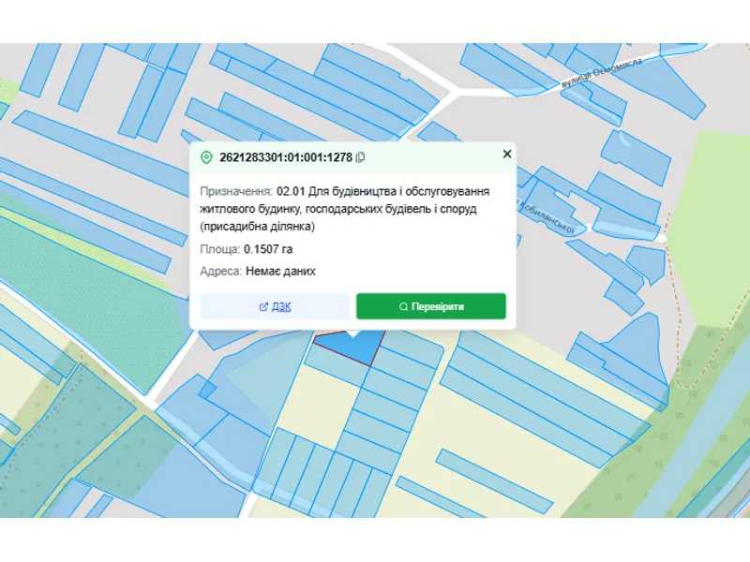Click the Площа field label
This screenshot has height=562, width=750.
[x=219, y=249]
